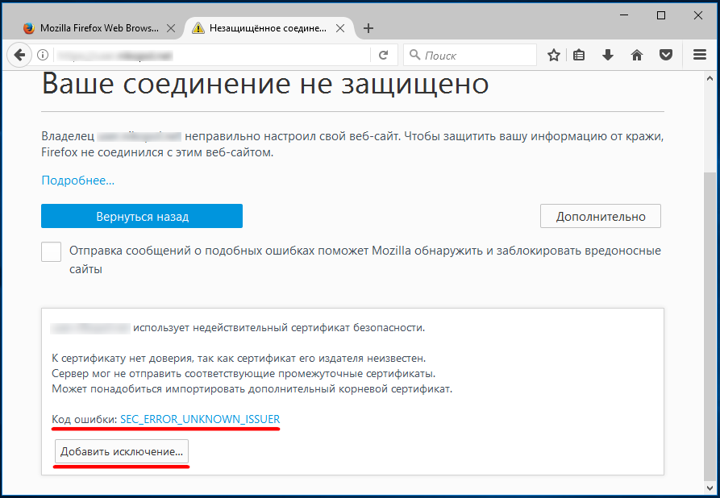
Task: Open a new tab with plus button
Action: [x=368, y=28]
